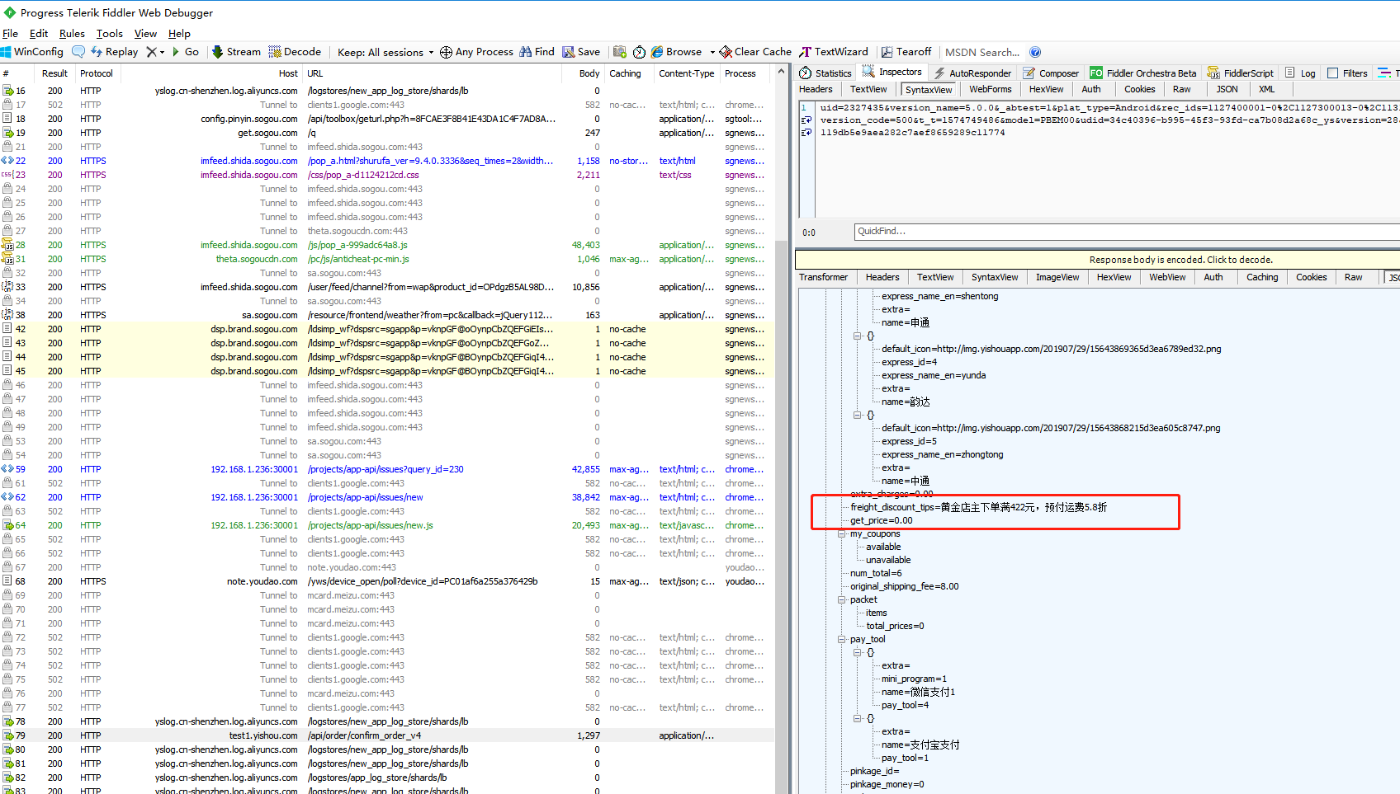Click the QuickFind input field
Screen dimensions: 1400x794
click(x=1127, y=231)
